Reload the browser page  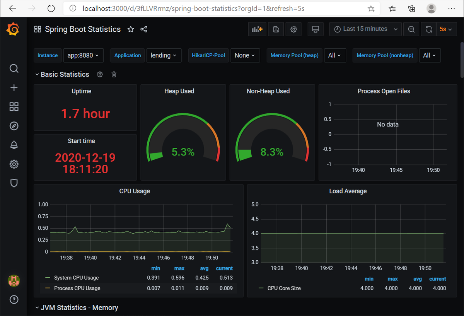click(x=51, y=8)
